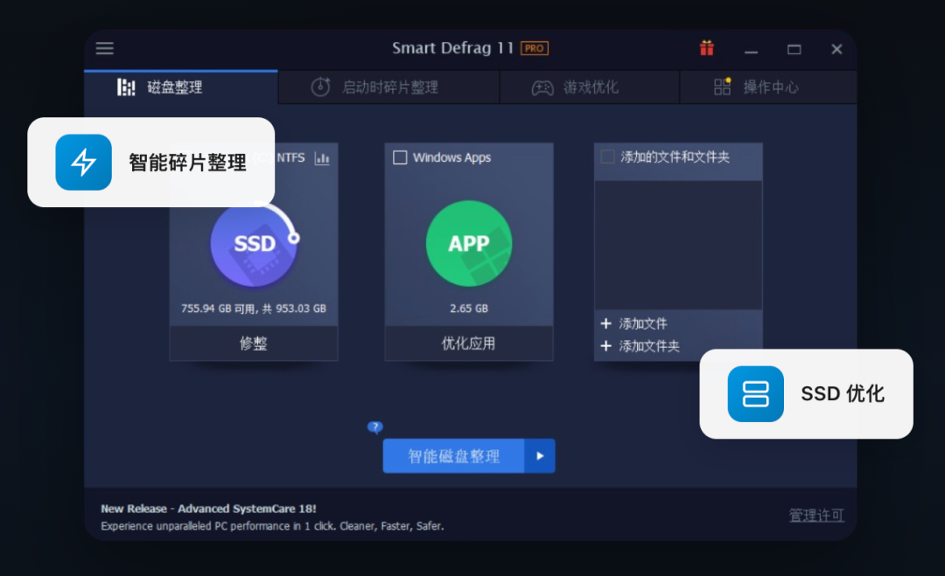Close the Smart Defrag window
Image resolution: width=945 pixels, height=576 pixels.
coord(836,49)
